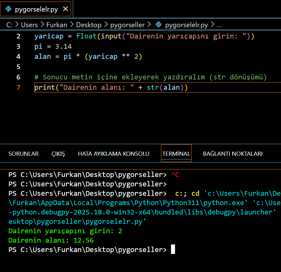Expand the Users breadcrumb folder
281x272 pixels.
tap(29, 25)
